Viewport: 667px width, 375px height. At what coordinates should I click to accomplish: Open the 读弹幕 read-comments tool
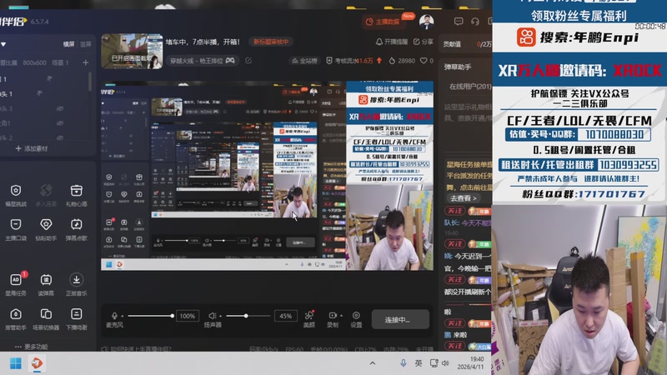46,284
